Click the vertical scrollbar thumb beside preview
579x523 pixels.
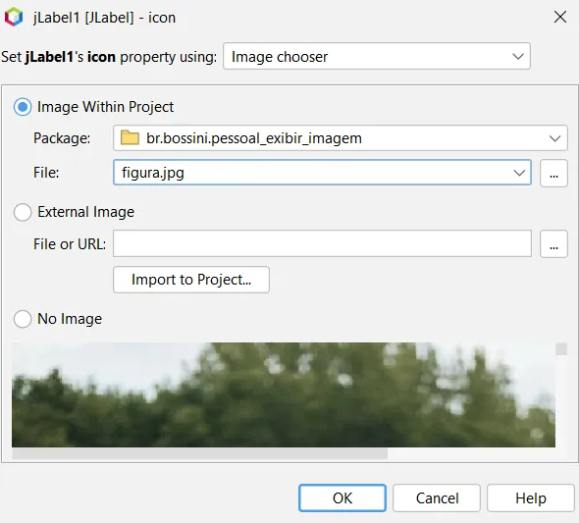coord(561,348)
